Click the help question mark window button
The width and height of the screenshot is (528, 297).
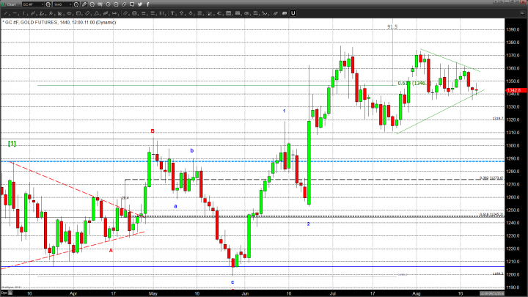click(x=496, y=2)
